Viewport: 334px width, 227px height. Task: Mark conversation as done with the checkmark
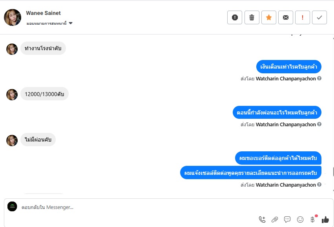click(x=319, y=17)
